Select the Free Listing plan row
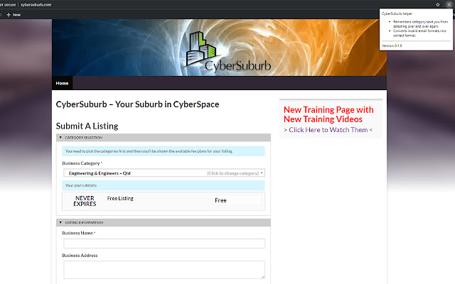The height and width of the screenshot is (284, 455). (x=164, y=201)
